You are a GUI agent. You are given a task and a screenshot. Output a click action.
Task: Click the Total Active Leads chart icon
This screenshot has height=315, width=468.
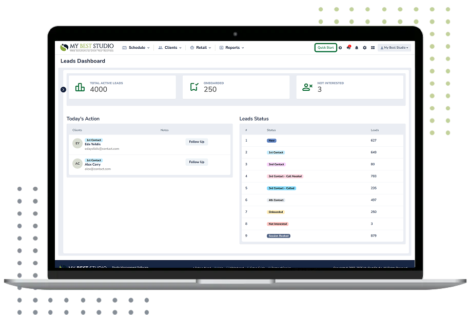tap(80, 87)
